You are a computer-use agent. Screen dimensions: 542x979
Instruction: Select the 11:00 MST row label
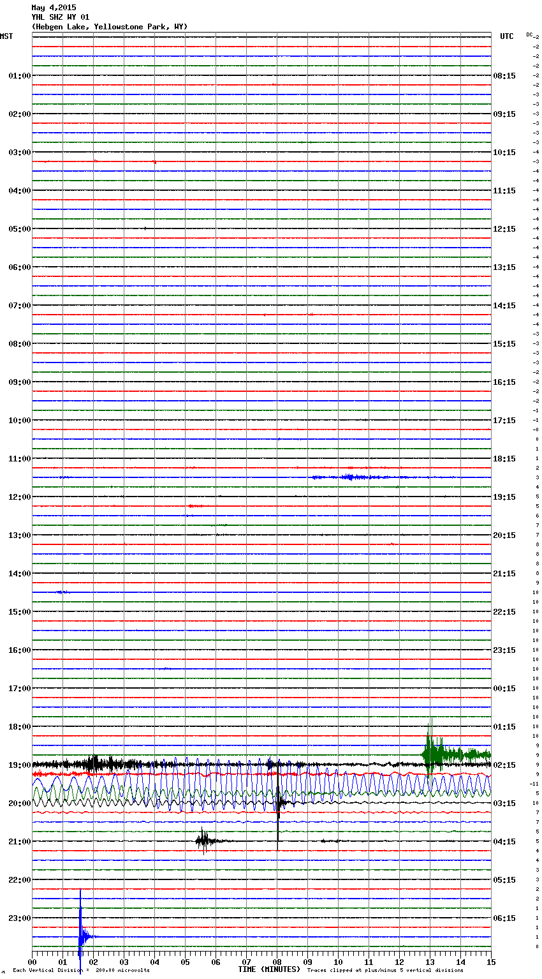tap(20, 459)
